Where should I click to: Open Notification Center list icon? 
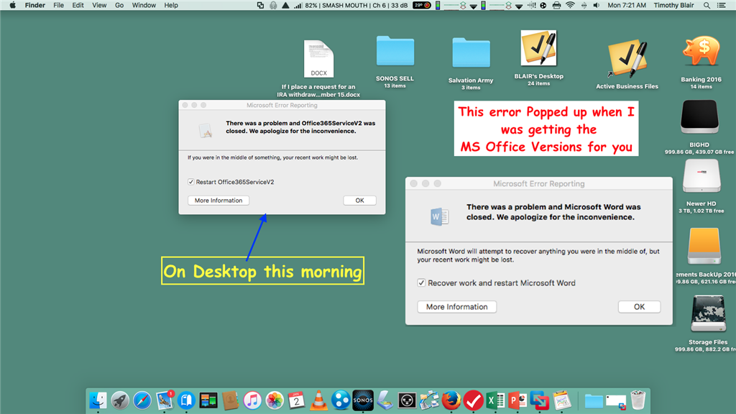(x=722, y=5)
